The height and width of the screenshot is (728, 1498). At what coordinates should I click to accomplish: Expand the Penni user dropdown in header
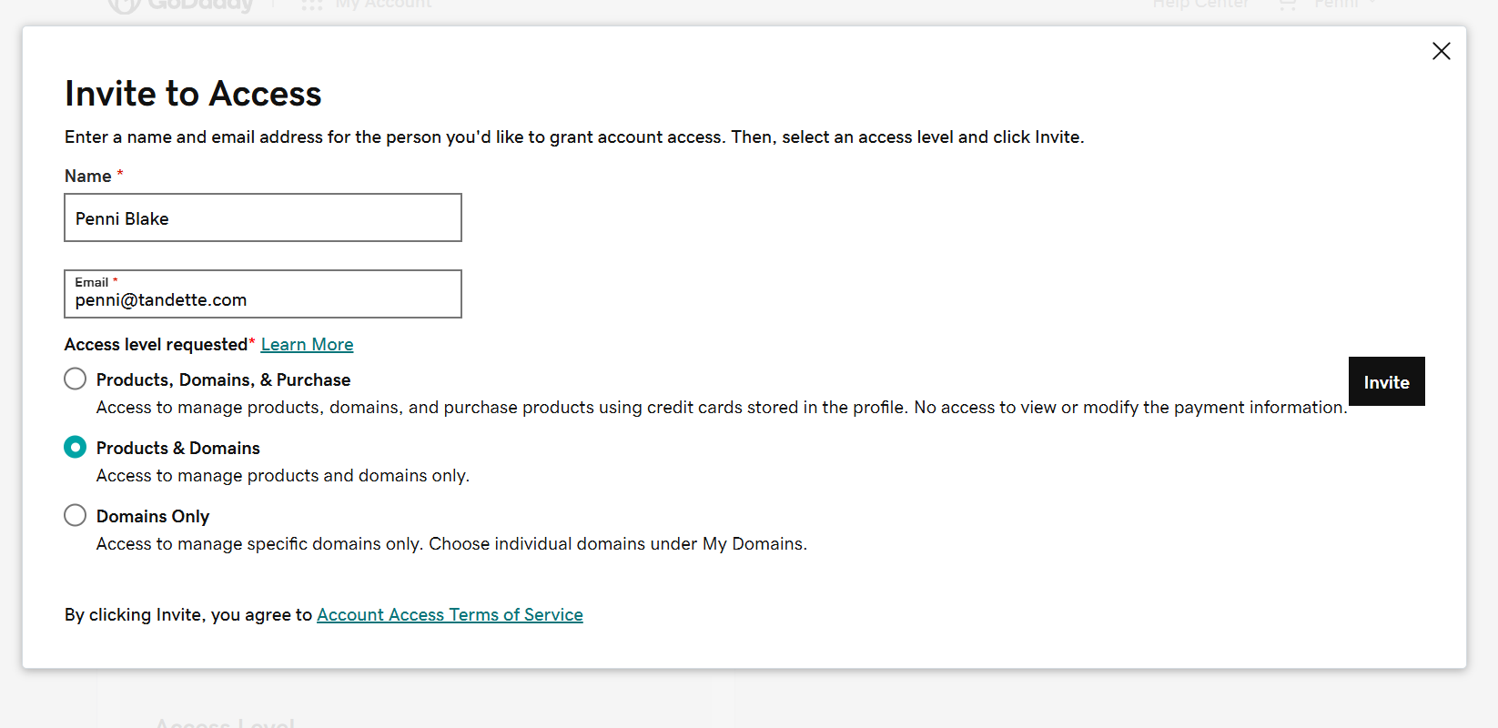point(1345,5)
